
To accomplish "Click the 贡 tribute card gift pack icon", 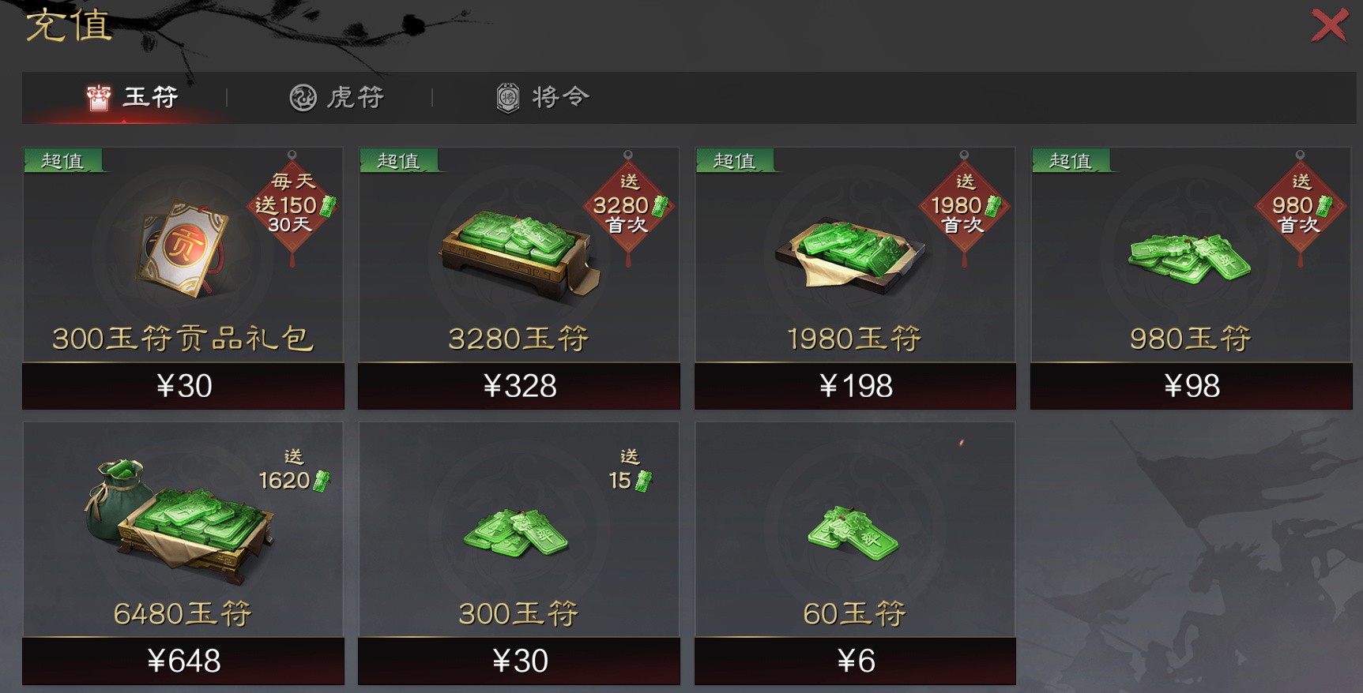I will tap(182, 245).
